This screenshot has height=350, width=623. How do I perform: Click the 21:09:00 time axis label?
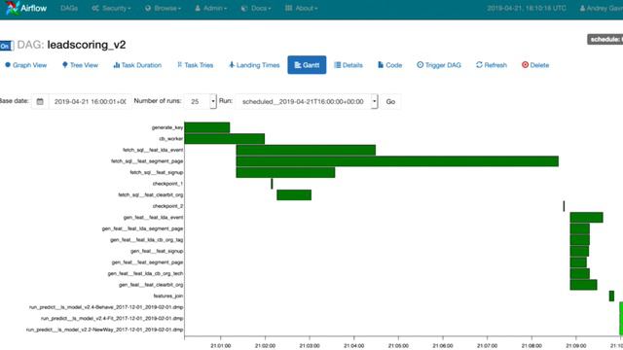pos(575,346)
